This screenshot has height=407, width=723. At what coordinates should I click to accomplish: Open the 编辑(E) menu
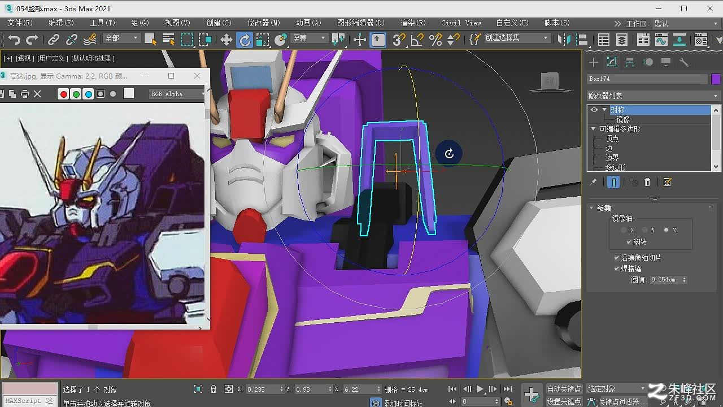tap(61, 23)
